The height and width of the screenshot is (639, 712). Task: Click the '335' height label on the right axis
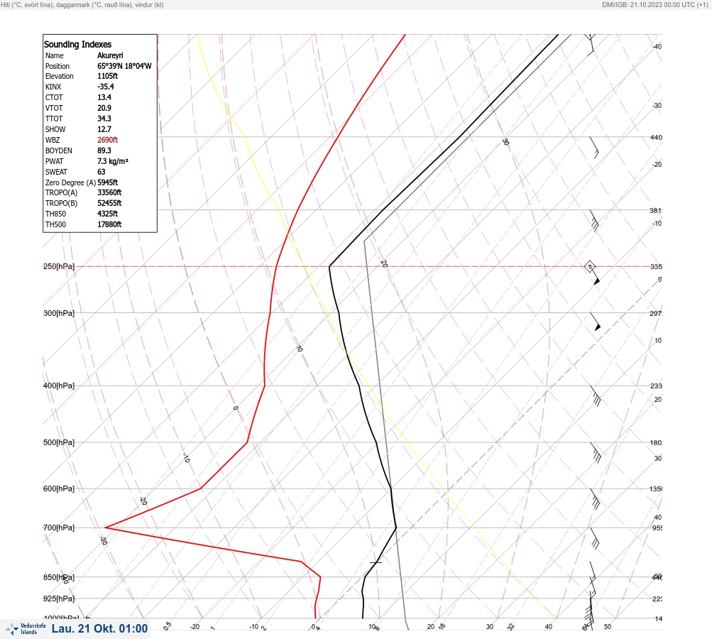tap(656, 266)
